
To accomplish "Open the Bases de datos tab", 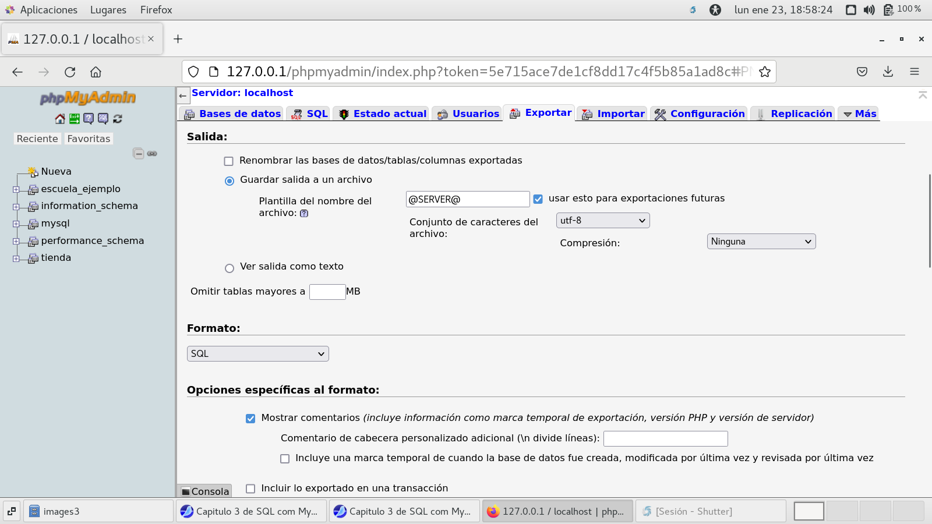I will pos(233,114).
